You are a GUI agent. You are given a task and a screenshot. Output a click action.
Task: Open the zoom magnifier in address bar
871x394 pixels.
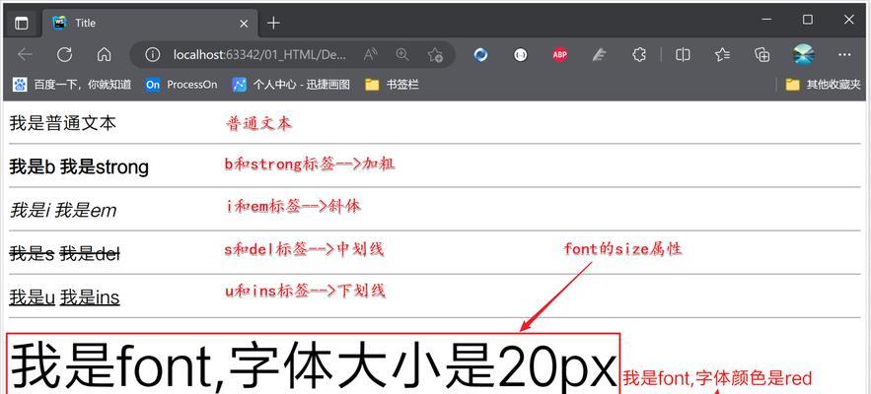point(402,54)
